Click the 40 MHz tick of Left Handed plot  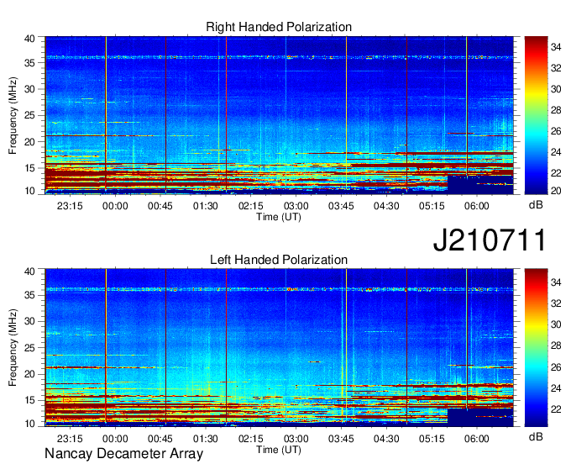click(29, 272)
